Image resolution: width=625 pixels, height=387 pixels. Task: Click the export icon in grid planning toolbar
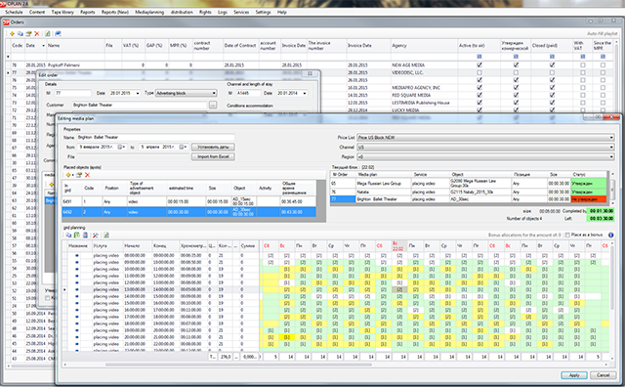(x=106, y=235)
